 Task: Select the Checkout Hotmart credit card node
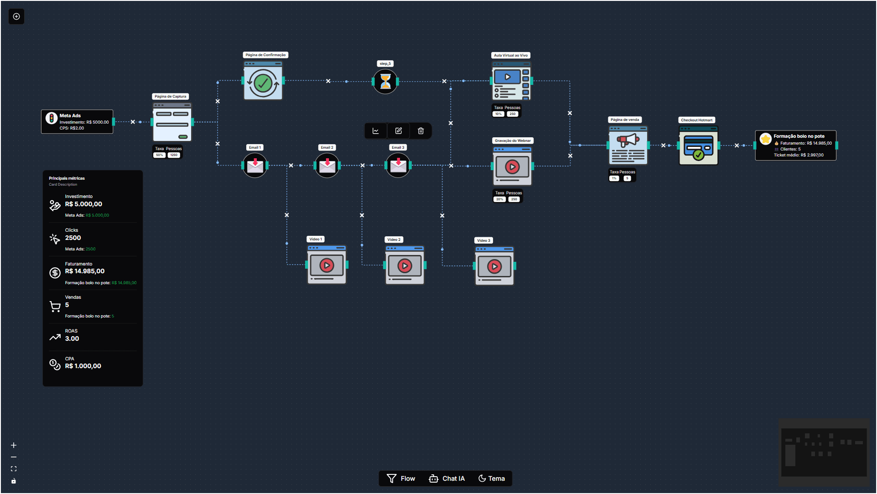pyautogui.click(x=698, y=146)
